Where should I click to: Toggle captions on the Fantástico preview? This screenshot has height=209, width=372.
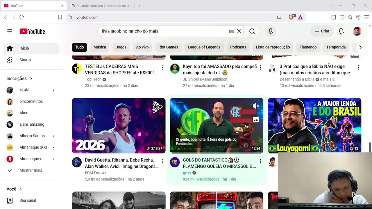point(255,120)
